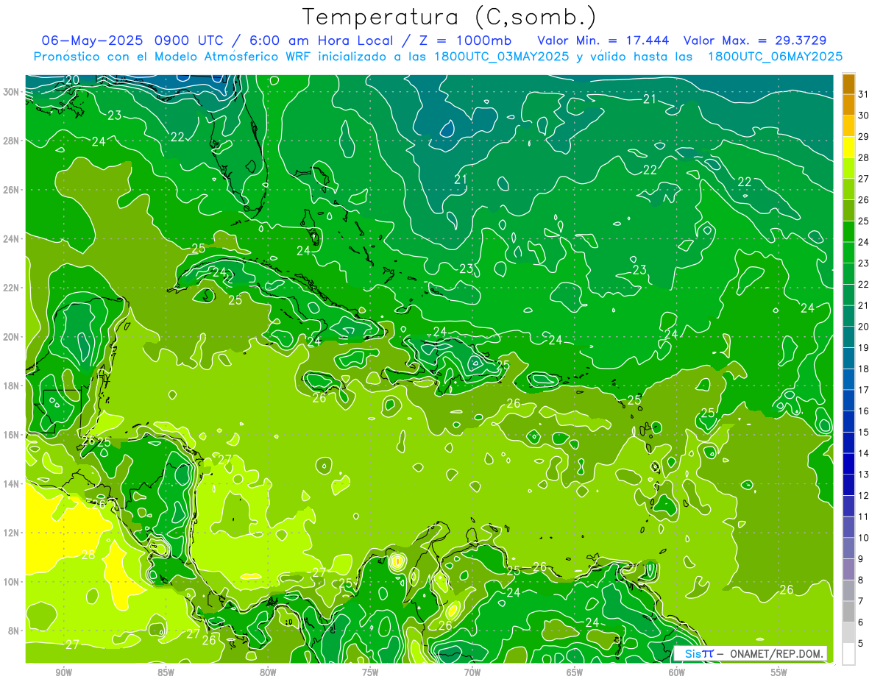Click the latitude axis label "28N"
This screenshot has height=682, width=883.
(x=11, y=141)
